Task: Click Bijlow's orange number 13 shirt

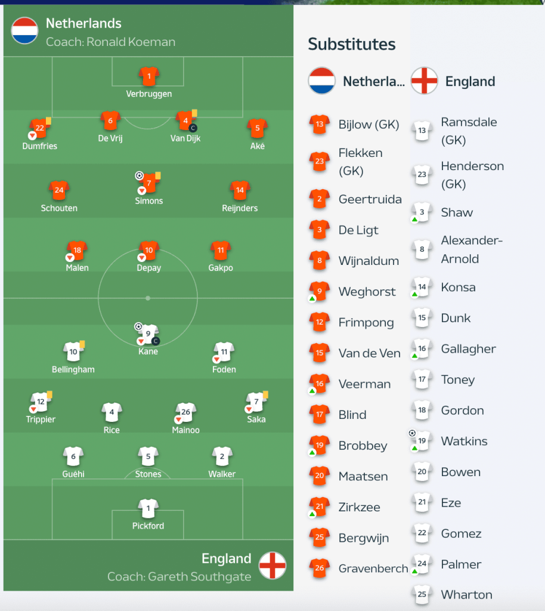Action: (318, 125)
